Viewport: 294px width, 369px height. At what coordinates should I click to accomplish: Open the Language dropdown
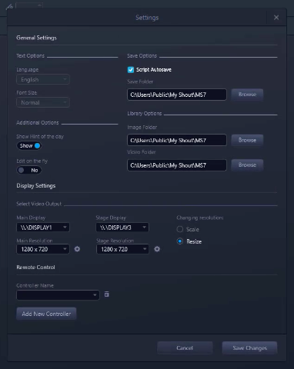43,79
